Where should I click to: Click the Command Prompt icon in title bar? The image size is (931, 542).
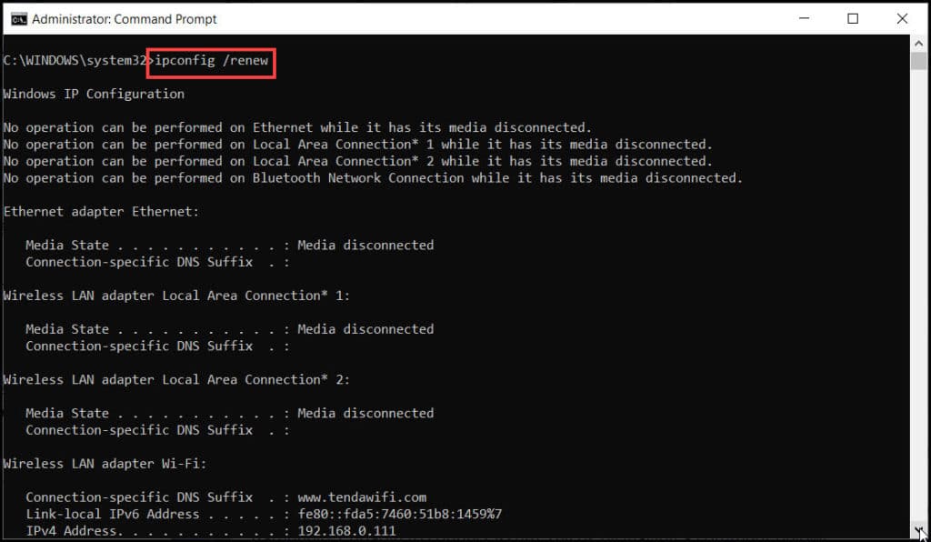[17, 18]
